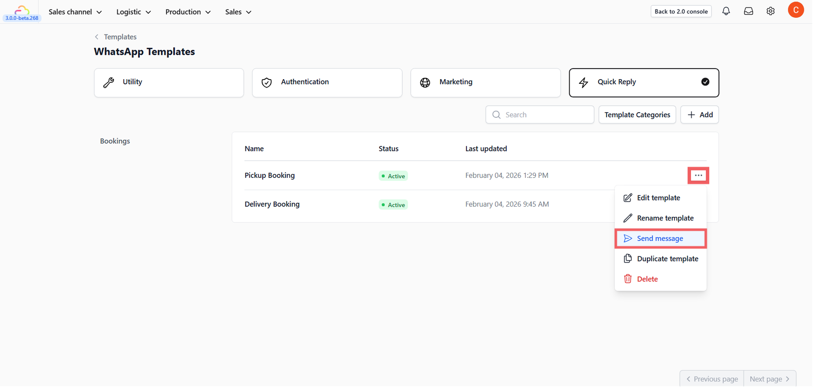Click the globe icon on Marketing card

click(425, 82)
